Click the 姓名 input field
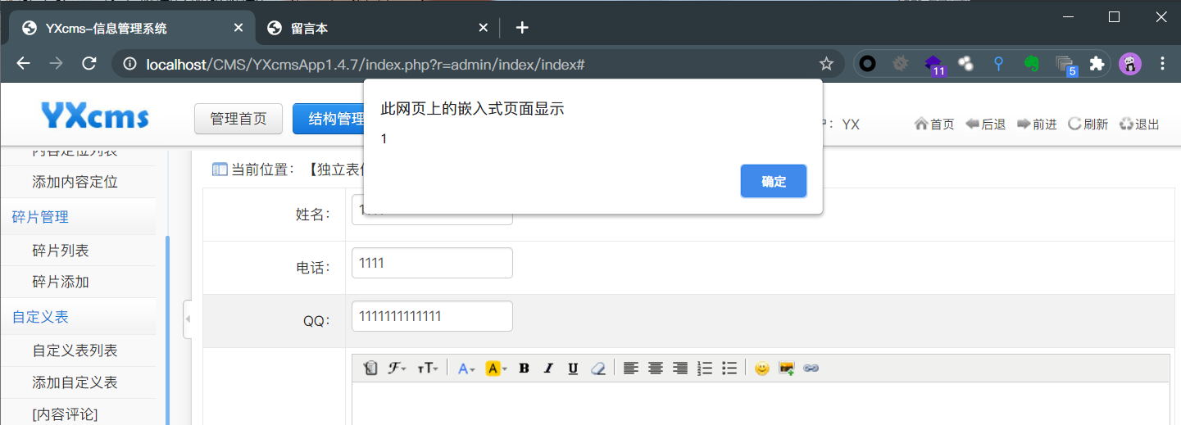Screen dimensions: 1181x425 pos(432,210)
